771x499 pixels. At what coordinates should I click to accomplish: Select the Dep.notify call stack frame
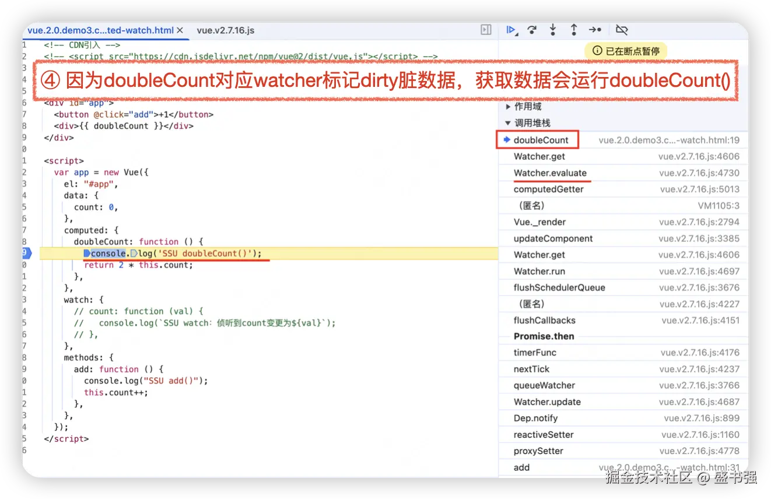(623, 418)
